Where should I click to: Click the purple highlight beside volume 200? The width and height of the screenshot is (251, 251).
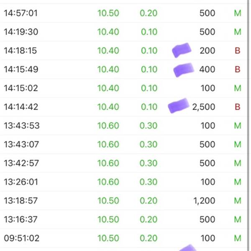(x=181, y=50)
